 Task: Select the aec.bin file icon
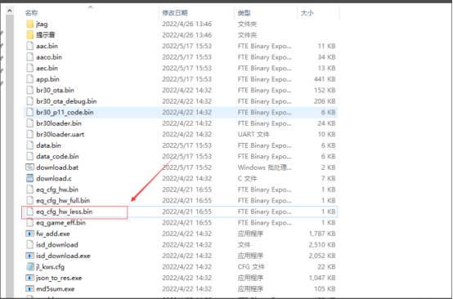coord(29,68)
